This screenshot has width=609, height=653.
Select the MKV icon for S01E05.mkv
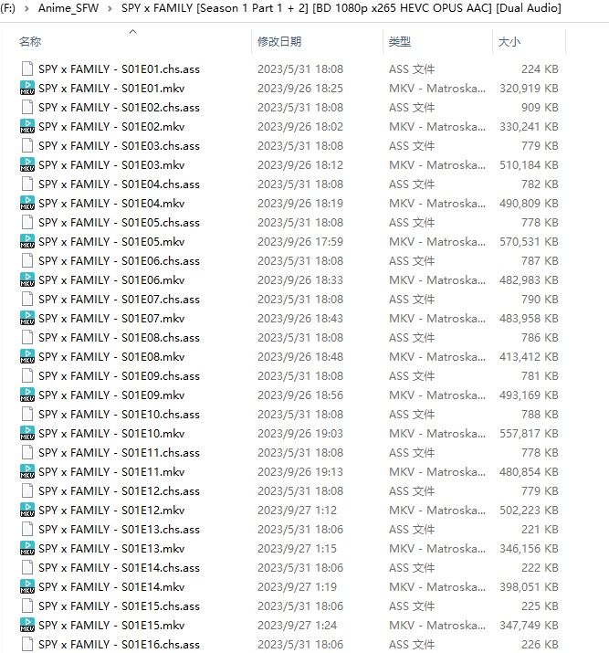click(x=26, y=242)
